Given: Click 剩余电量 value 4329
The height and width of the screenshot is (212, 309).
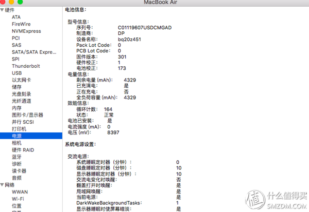Looking at the screenshot, I should click(x=130, y=80).
